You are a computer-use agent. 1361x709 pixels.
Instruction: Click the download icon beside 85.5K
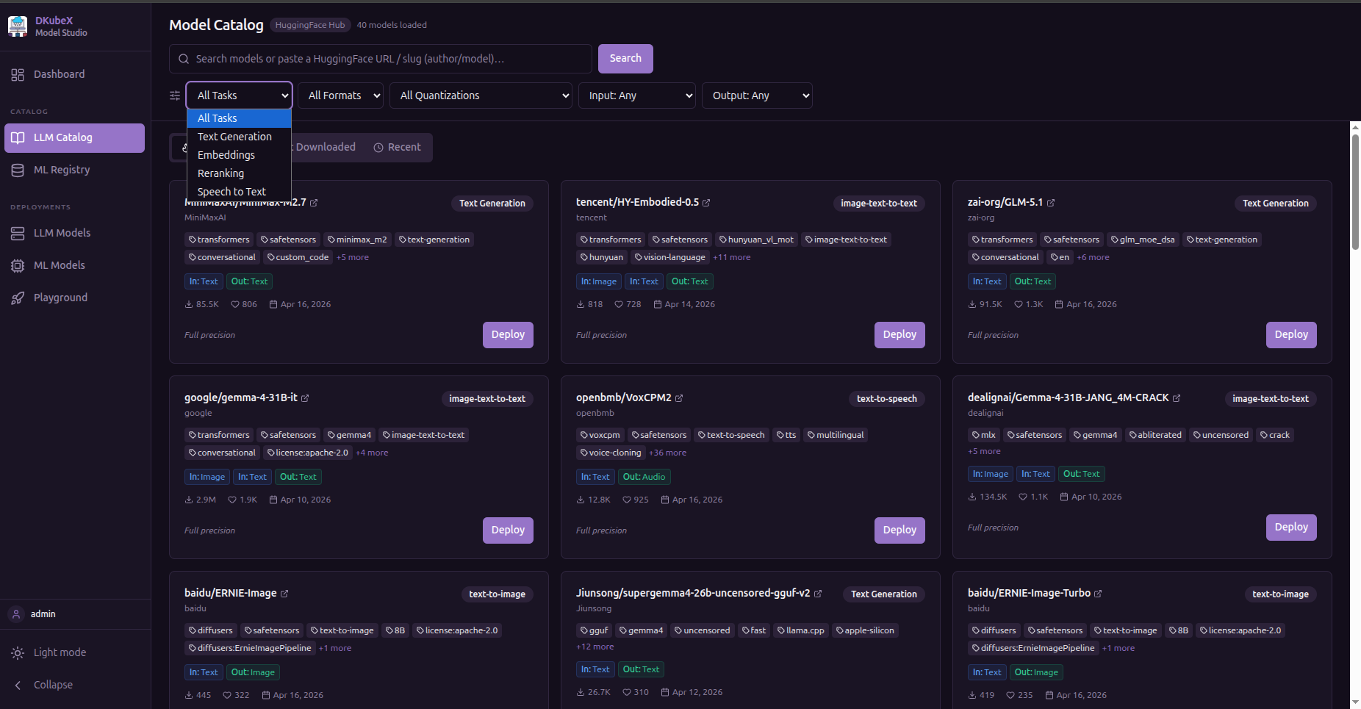189,304
